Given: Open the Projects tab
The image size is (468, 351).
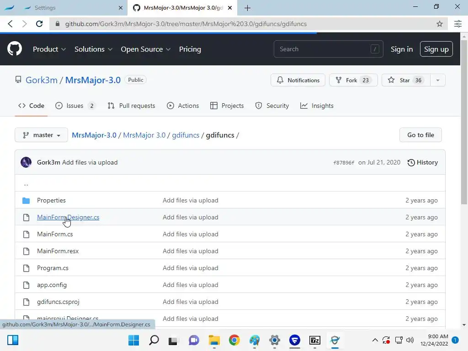Looking at the screenshot, I should click(227, 106).
